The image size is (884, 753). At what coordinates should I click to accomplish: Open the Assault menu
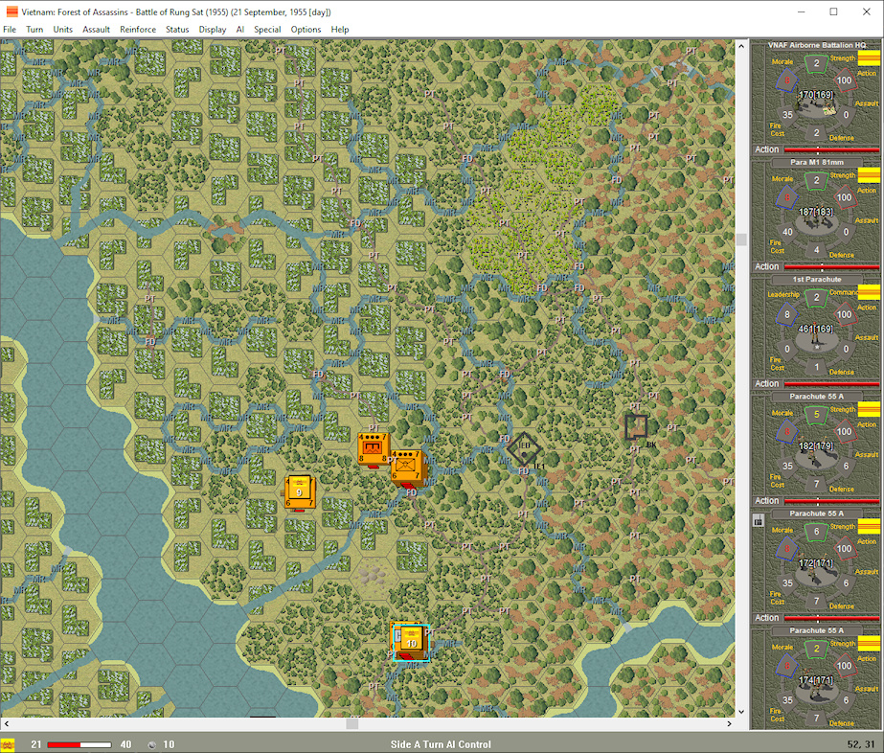point(96,30)
